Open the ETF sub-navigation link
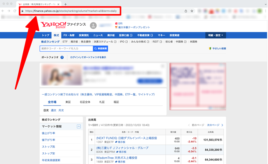 pos(65,42)
